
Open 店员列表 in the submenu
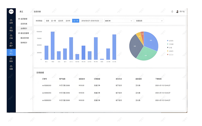click(x=24, y=24)
